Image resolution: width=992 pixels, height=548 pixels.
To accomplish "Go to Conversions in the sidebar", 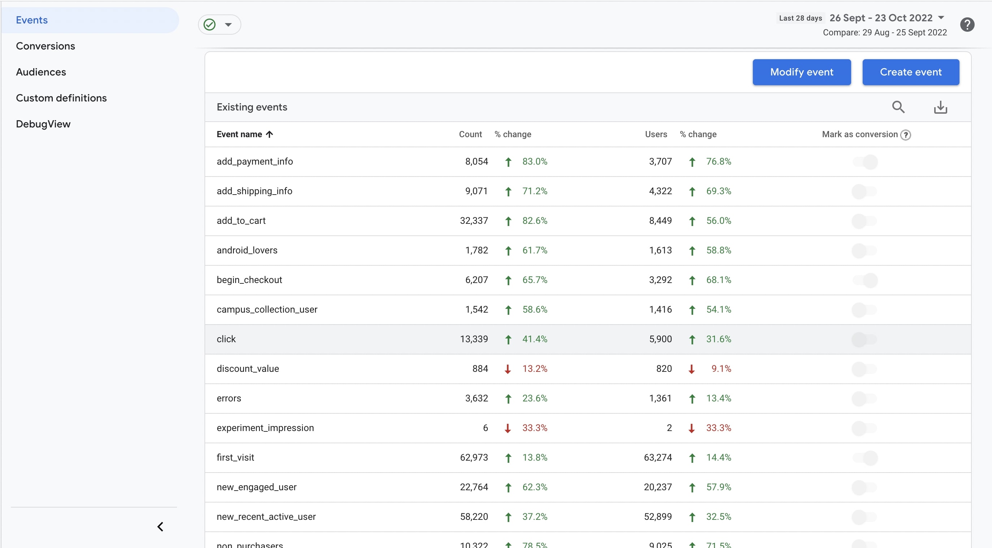I will point(46,46).
